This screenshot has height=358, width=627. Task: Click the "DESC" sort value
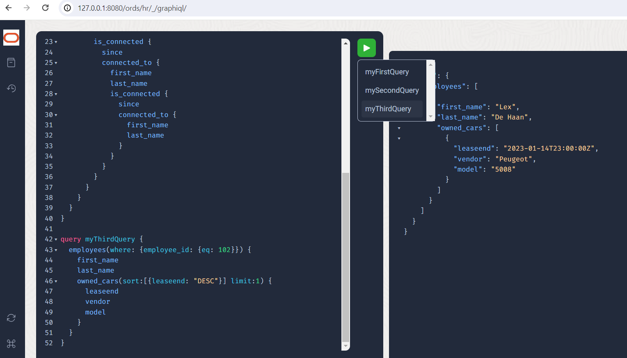coord(206,281)
